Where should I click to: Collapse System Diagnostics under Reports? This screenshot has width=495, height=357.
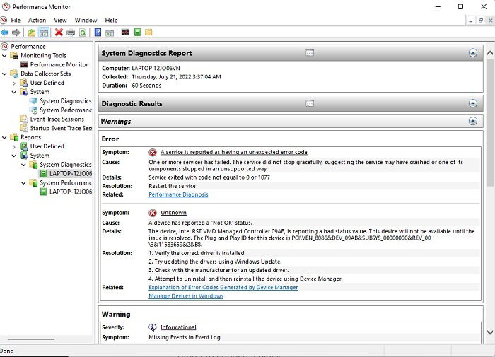[x=23, y=165]
